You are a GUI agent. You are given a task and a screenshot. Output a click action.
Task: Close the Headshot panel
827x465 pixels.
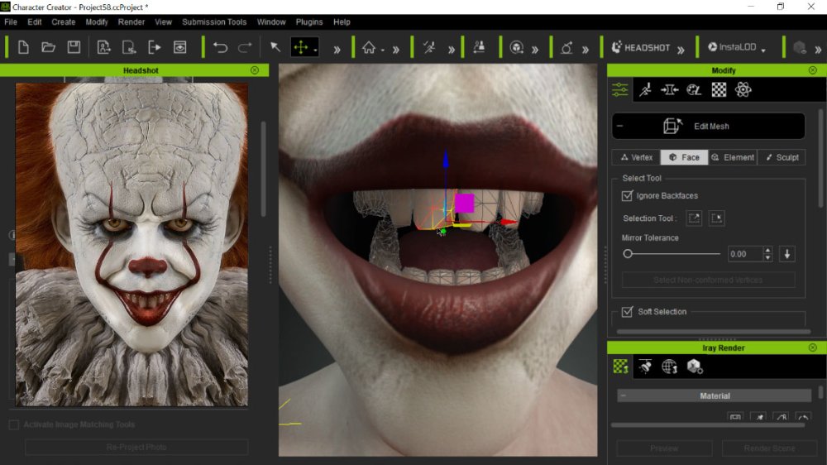tap(255, 70)
